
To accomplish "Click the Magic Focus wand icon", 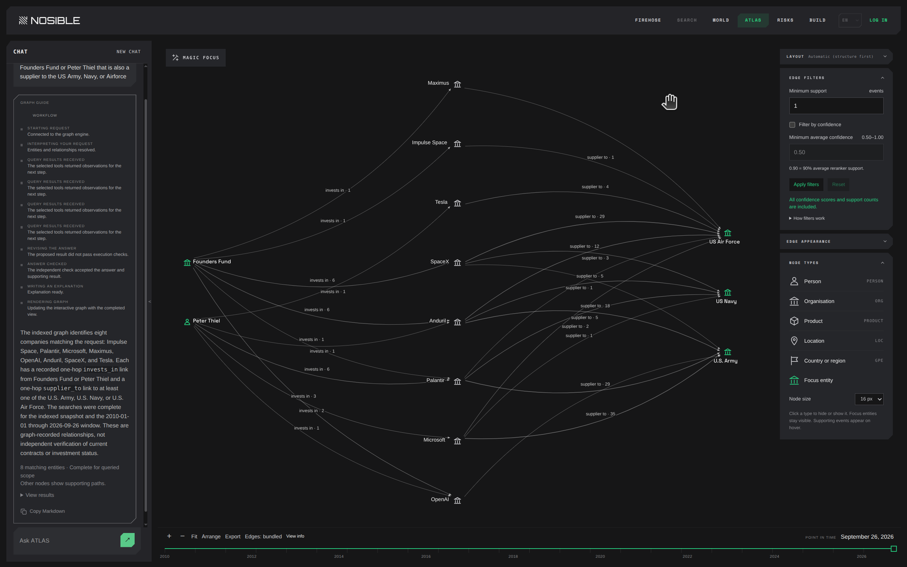I will point(175,57).
